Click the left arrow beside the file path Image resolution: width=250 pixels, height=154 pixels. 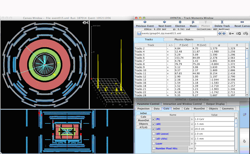(x=220, y=34)
